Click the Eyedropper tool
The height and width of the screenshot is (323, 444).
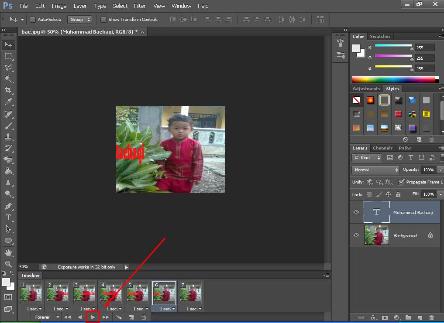tap(8, 102)
